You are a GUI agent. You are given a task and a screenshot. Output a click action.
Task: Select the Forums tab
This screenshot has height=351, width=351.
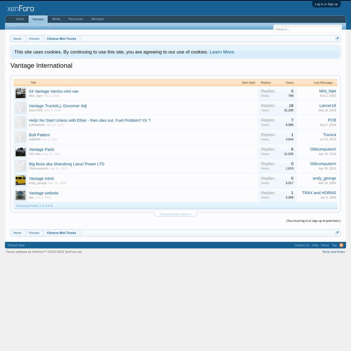(x=38, y=19)
